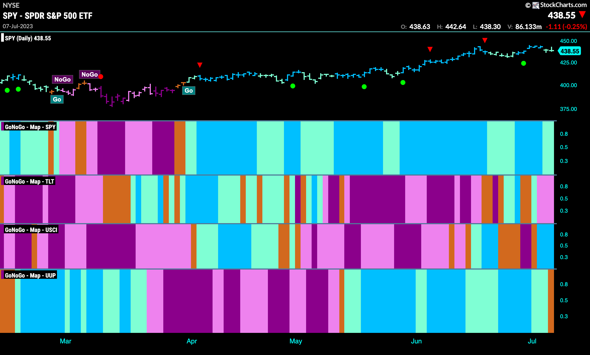Click the green dot below late May bars
This screenshot has width=590, height=355.
point(403,82)
